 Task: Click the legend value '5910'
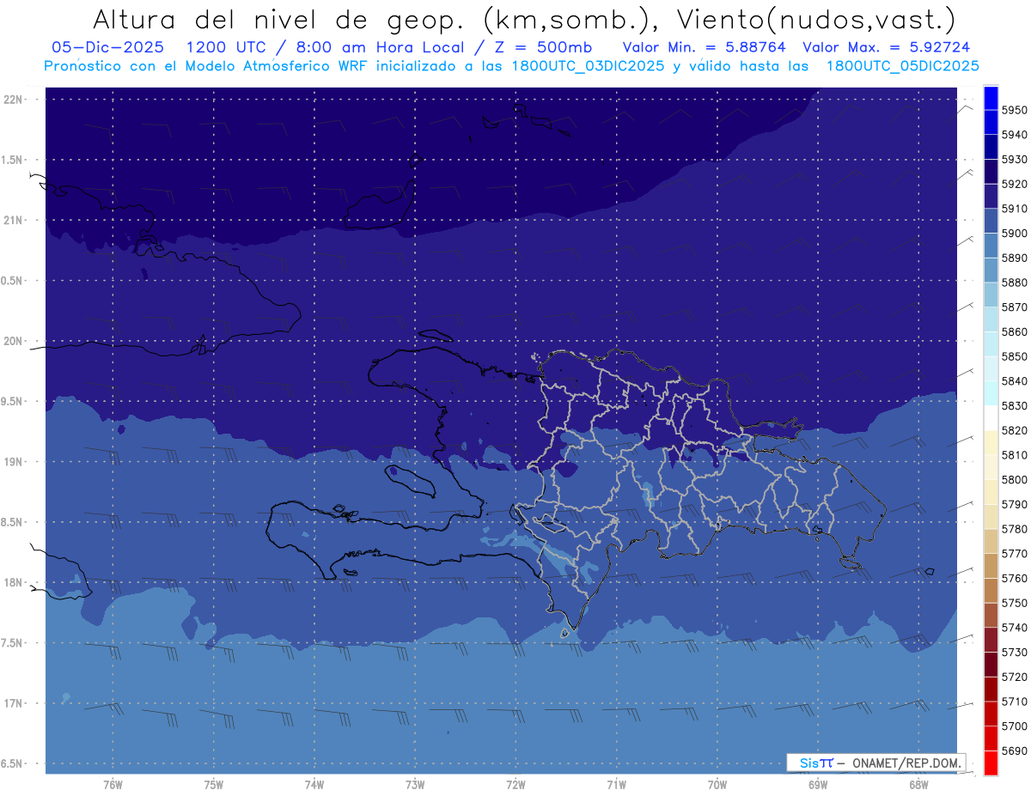[1015, 209]
